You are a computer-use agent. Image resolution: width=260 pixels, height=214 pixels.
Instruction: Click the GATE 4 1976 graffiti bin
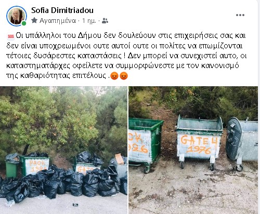(200, 142)
